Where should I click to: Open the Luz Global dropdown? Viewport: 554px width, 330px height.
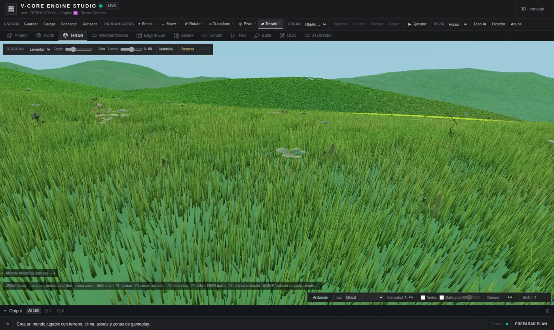364,298
